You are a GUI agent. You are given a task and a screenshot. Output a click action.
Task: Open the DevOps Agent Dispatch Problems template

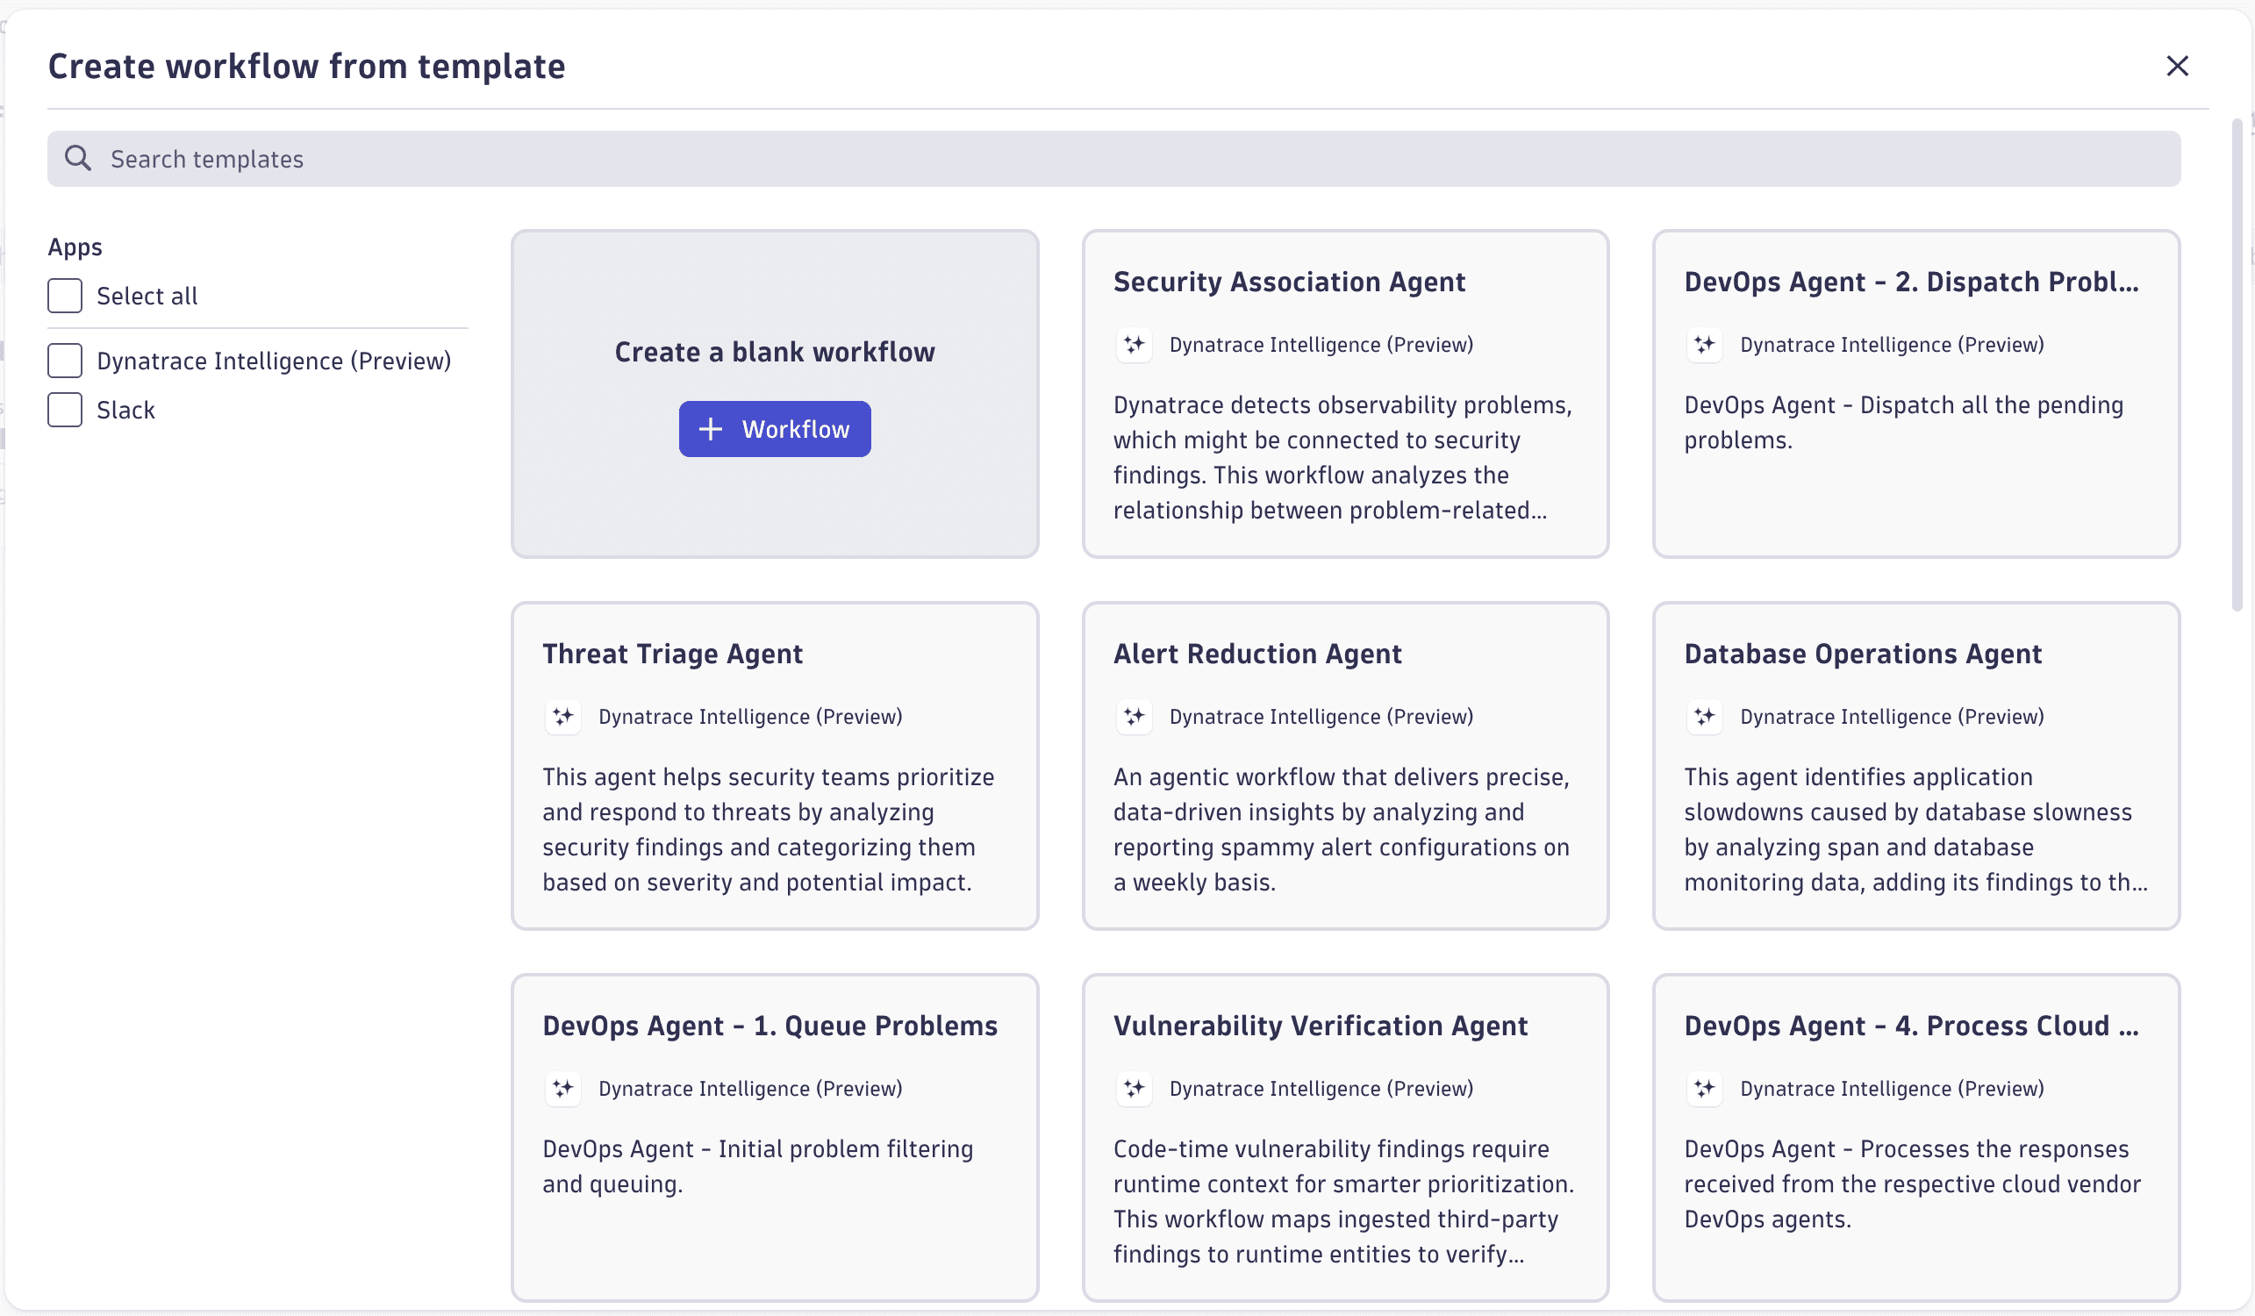1915,394
